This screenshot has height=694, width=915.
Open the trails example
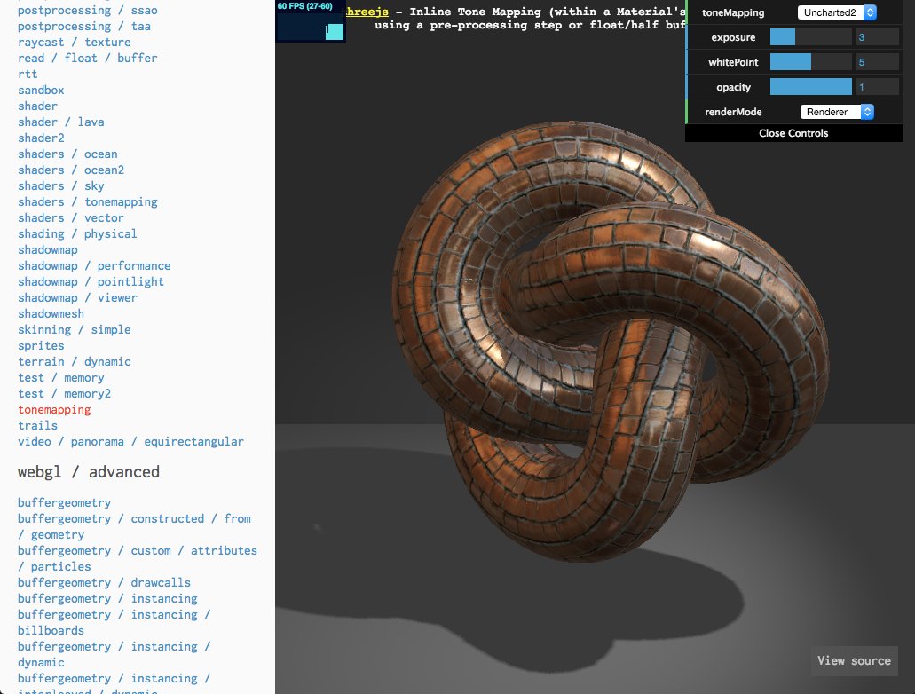point(37,425)
